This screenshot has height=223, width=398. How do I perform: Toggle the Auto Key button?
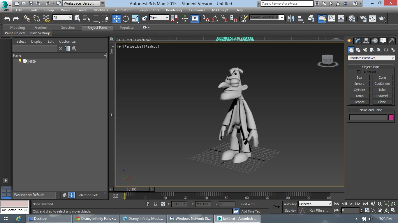pyautogui.click(x=290, y=204)
